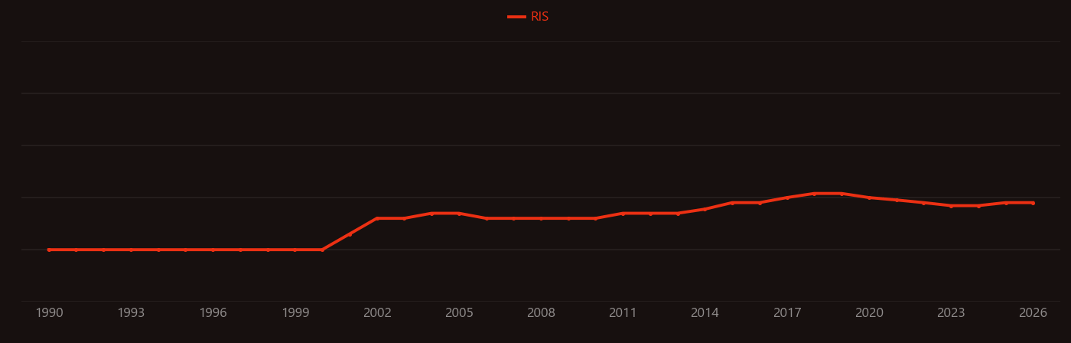Select the RIS data point at 2020
The width and height of the screenshot is (1071, 343).
[x=869, y=198]
